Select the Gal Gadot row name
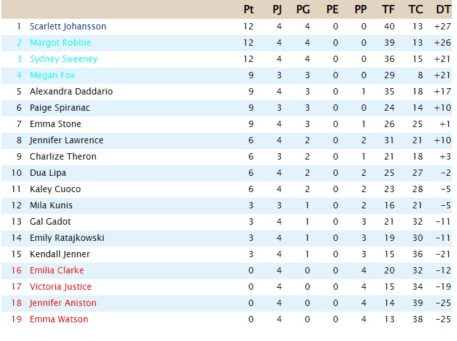Screen dimensions: 457x341 pyautogui.click(x=50, y=221)
